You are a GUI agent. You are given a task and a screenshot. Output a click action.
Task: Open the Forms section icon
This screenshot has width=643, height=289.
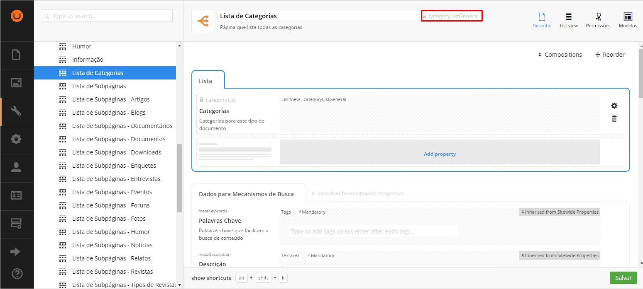[16, 224]
